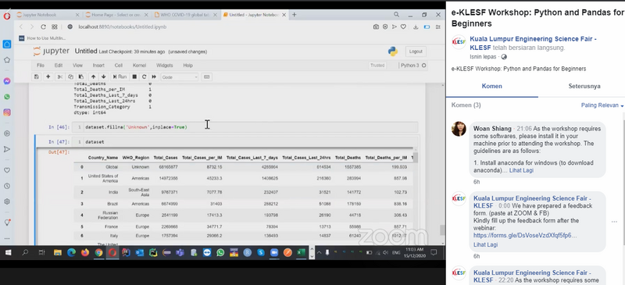Reload the page in the browser
This screenshot has width=625, height=285.
click(43, 27)
